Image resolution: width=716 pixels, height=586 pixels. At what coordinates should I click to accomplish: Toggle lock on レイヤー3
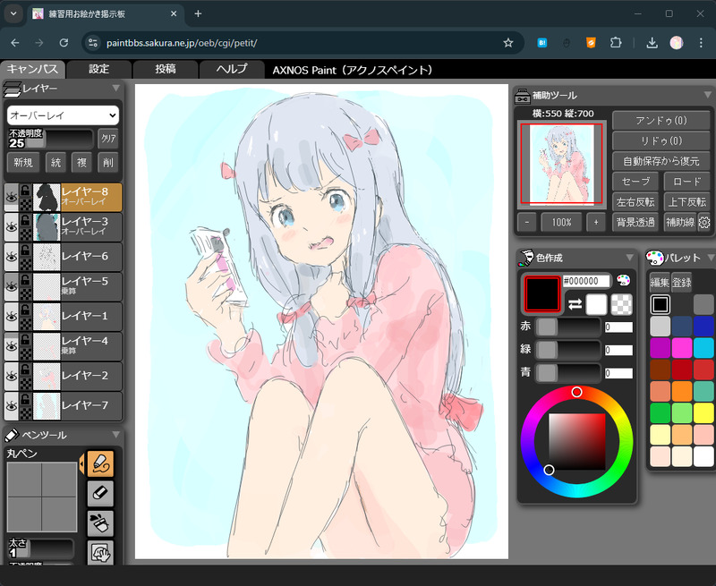tap(26, 220)
